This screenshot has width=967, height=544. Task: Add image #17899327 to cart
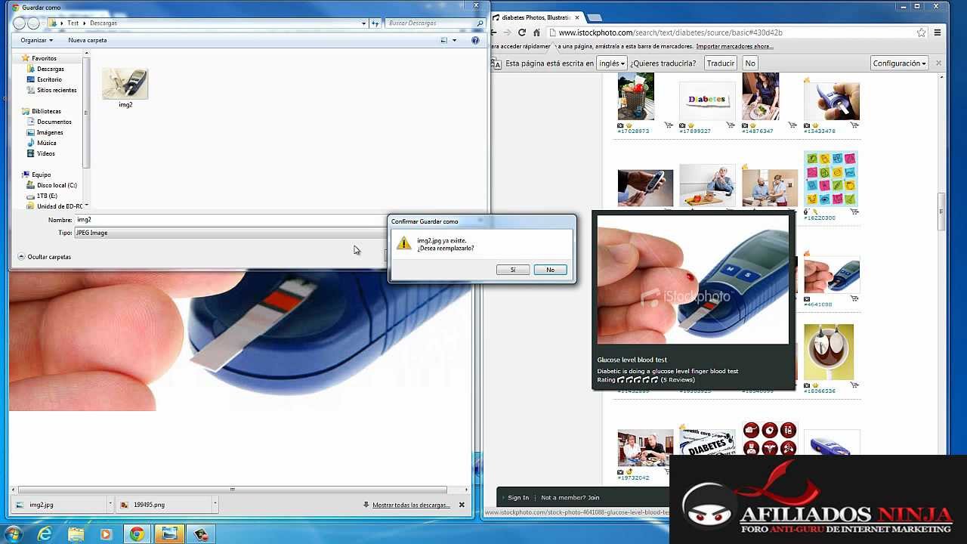(x=731, y=125)
